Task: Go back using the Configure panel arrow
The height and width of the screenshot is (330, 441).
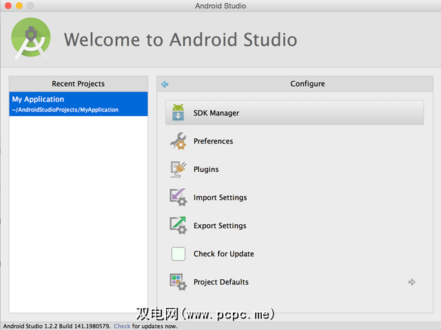Action: (x=165, y=84)
